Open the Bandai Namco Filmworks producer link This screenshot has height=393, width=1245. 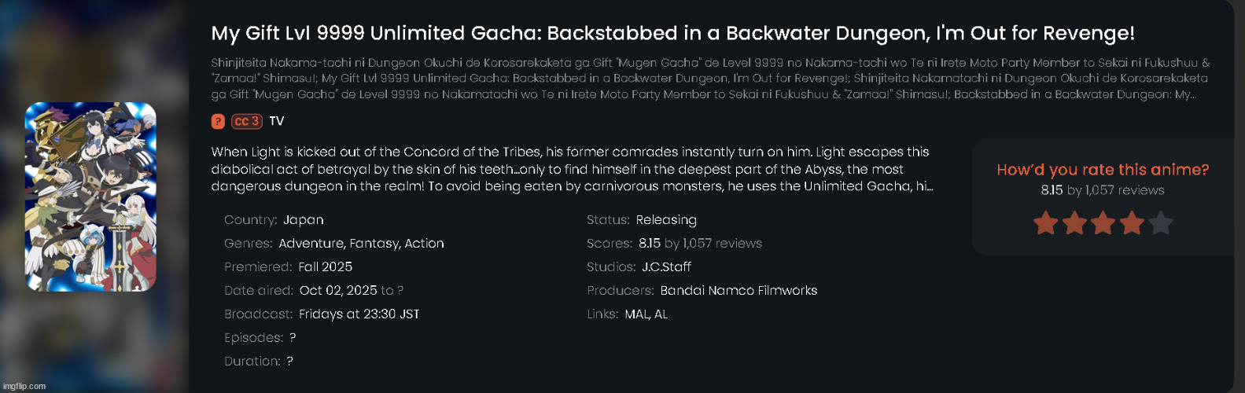(739, 291)
